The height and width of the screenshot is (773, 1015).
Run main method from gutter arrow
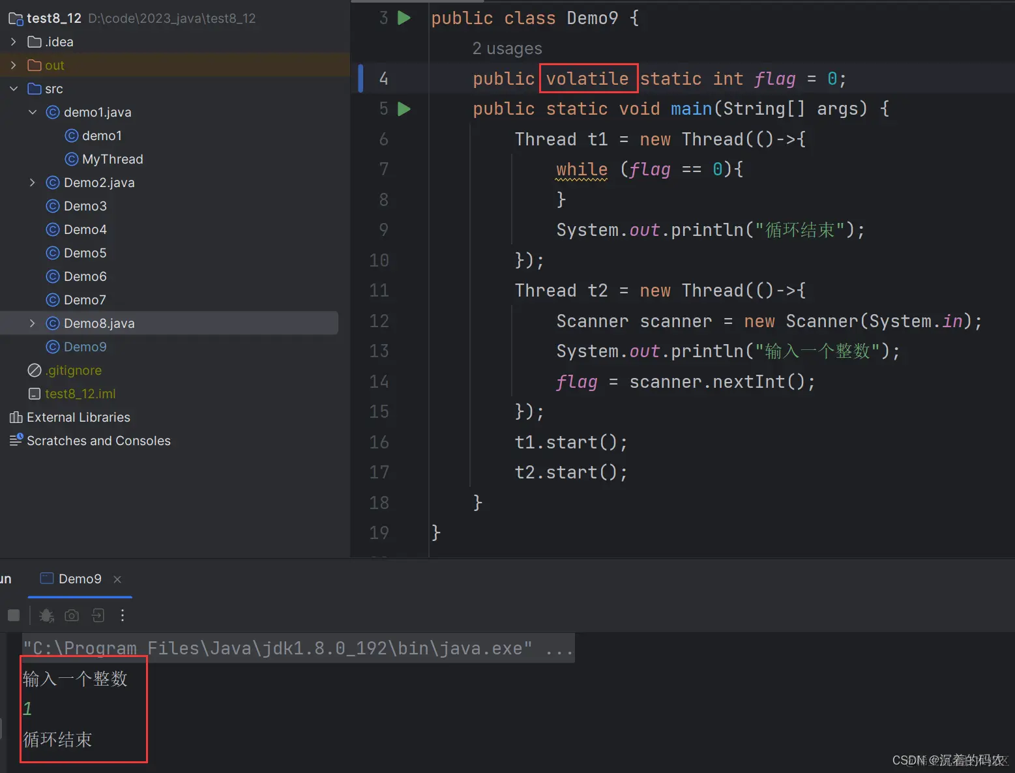[404, 109]
